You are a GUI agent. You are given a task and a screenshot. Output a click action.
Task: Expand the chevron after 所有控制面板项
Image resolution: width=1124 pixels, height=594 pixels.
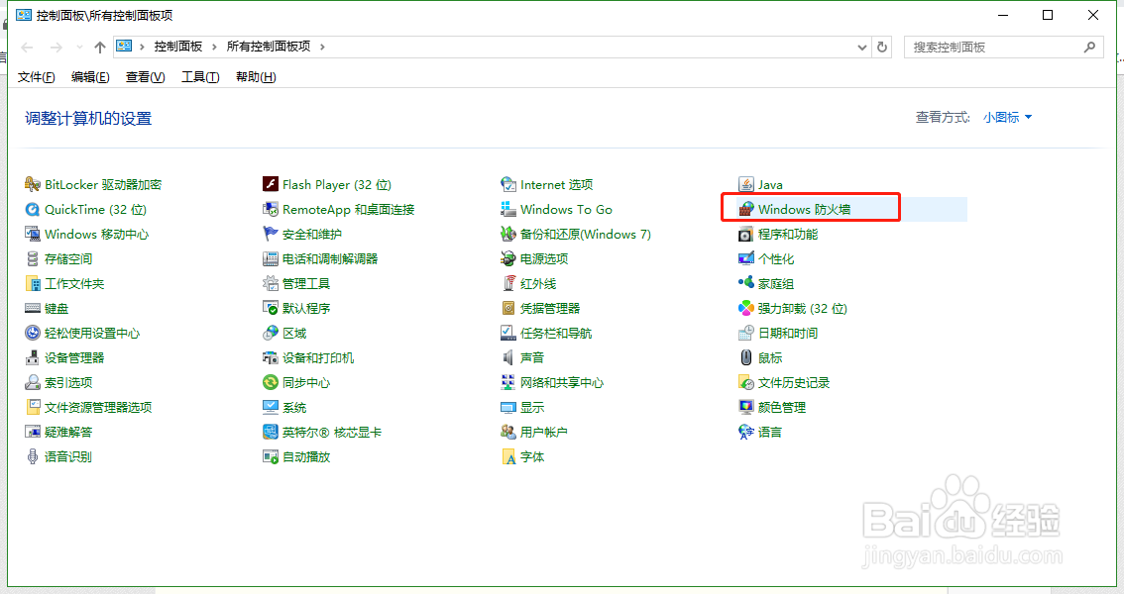pyautogui.click(x=322, y=47)
